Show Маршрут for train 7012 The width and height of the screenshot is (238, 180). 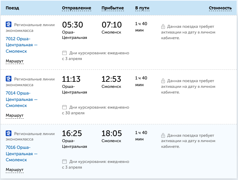coord(14,61)
